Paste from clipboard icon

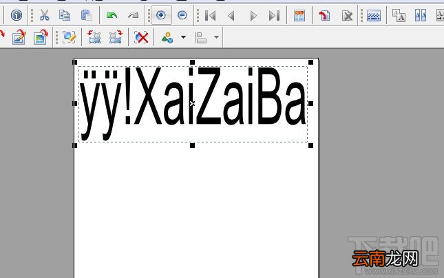[86, 15]
